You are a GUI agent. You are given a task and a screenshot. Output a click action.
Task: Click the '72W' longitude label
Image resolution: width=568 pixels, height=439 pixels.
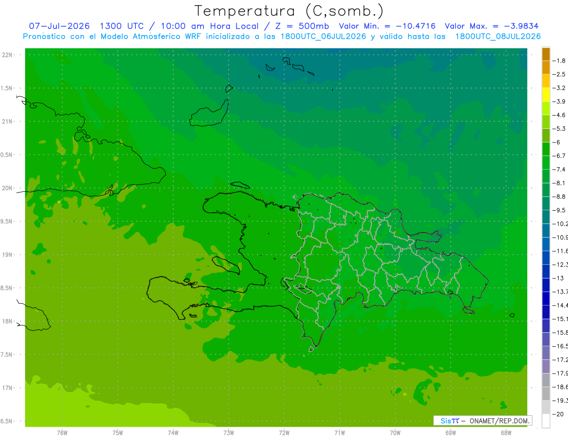284,433
